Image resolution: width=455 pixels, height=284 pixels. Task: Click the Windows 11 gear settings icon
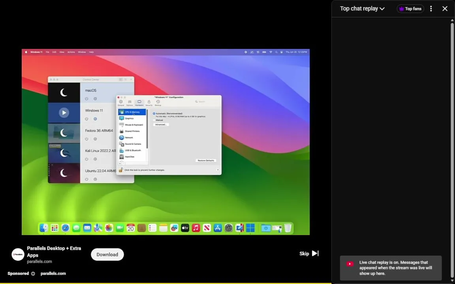[95, 119]
